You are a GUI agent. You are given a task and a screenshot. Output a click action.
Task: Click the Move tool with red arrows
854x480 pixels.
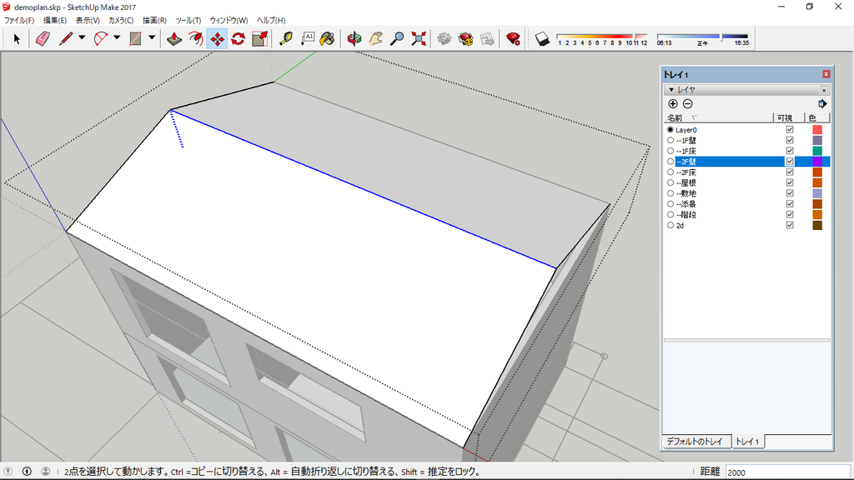[217, 39]
